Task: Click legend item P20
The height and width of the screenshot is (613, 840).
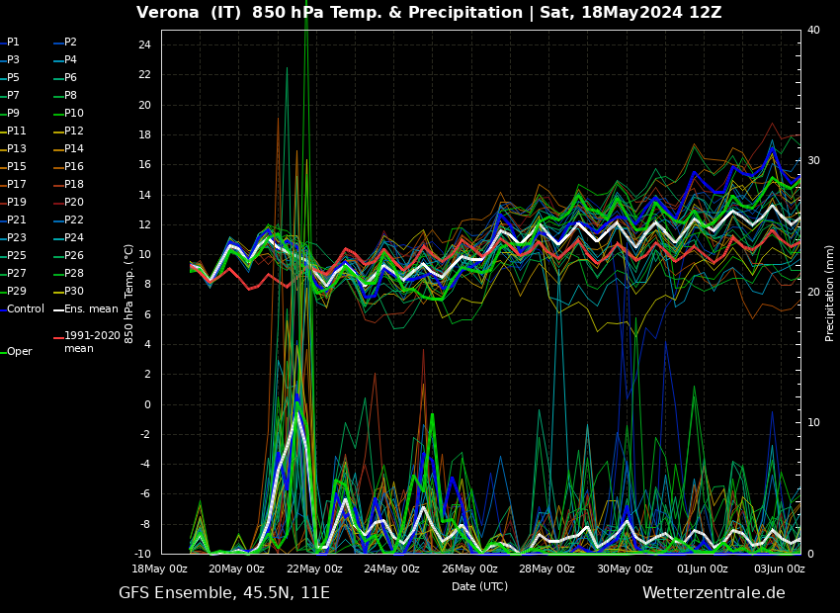Action: (68, 202)
